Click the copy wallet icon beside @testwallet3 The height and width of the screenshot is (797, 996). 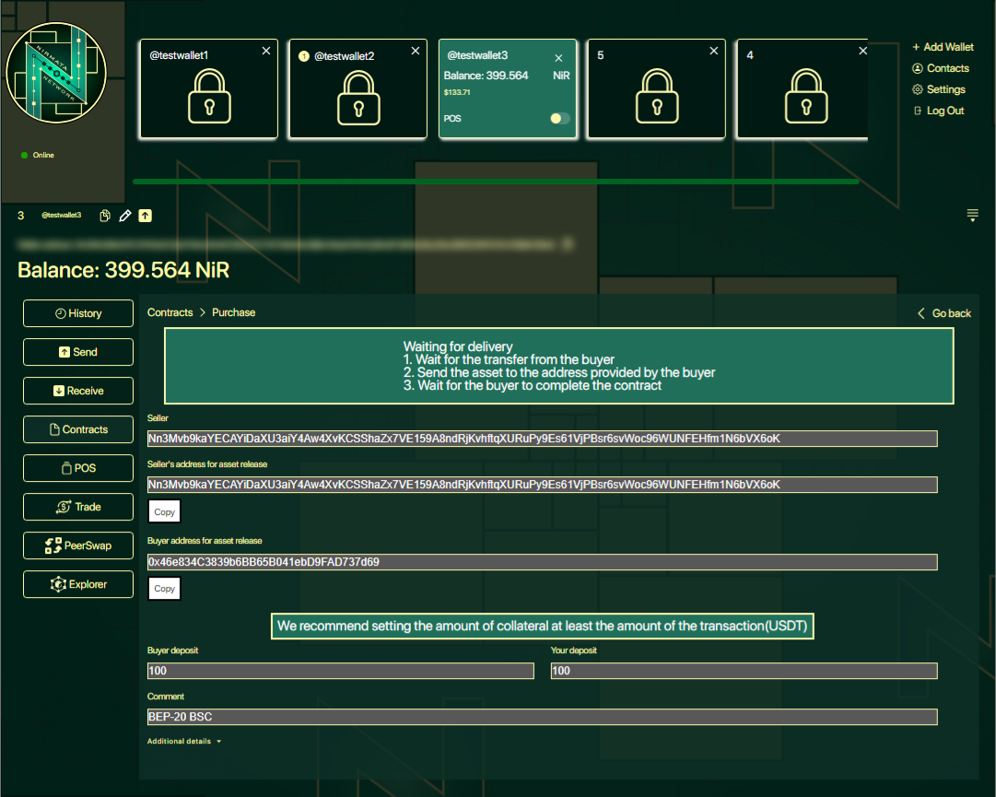[x=105, y=216]
